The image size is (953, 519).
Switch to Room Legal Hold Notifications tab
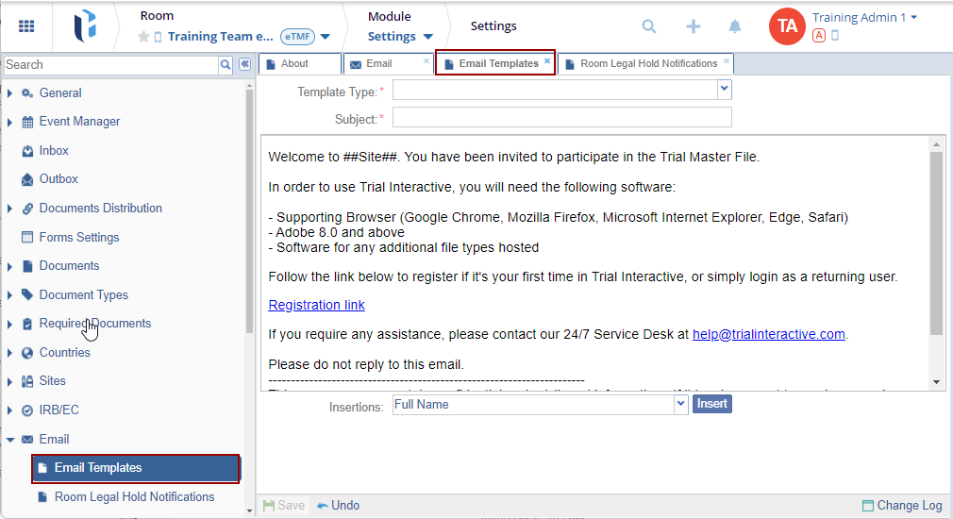point(647,63)
